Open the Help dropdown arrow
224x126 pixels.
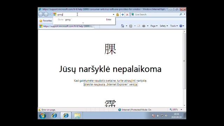183,26
